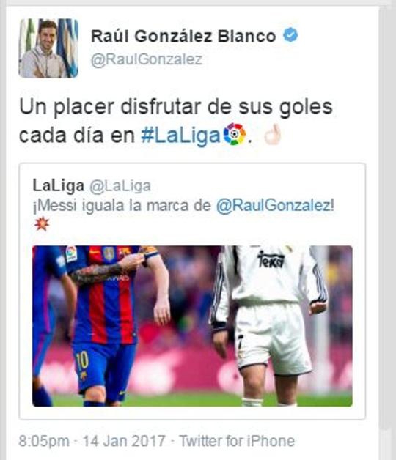Viewport: 396px width, 460px height.
Task: Click the Teka sponsor logo on white jersey
Action: [271, 259]
